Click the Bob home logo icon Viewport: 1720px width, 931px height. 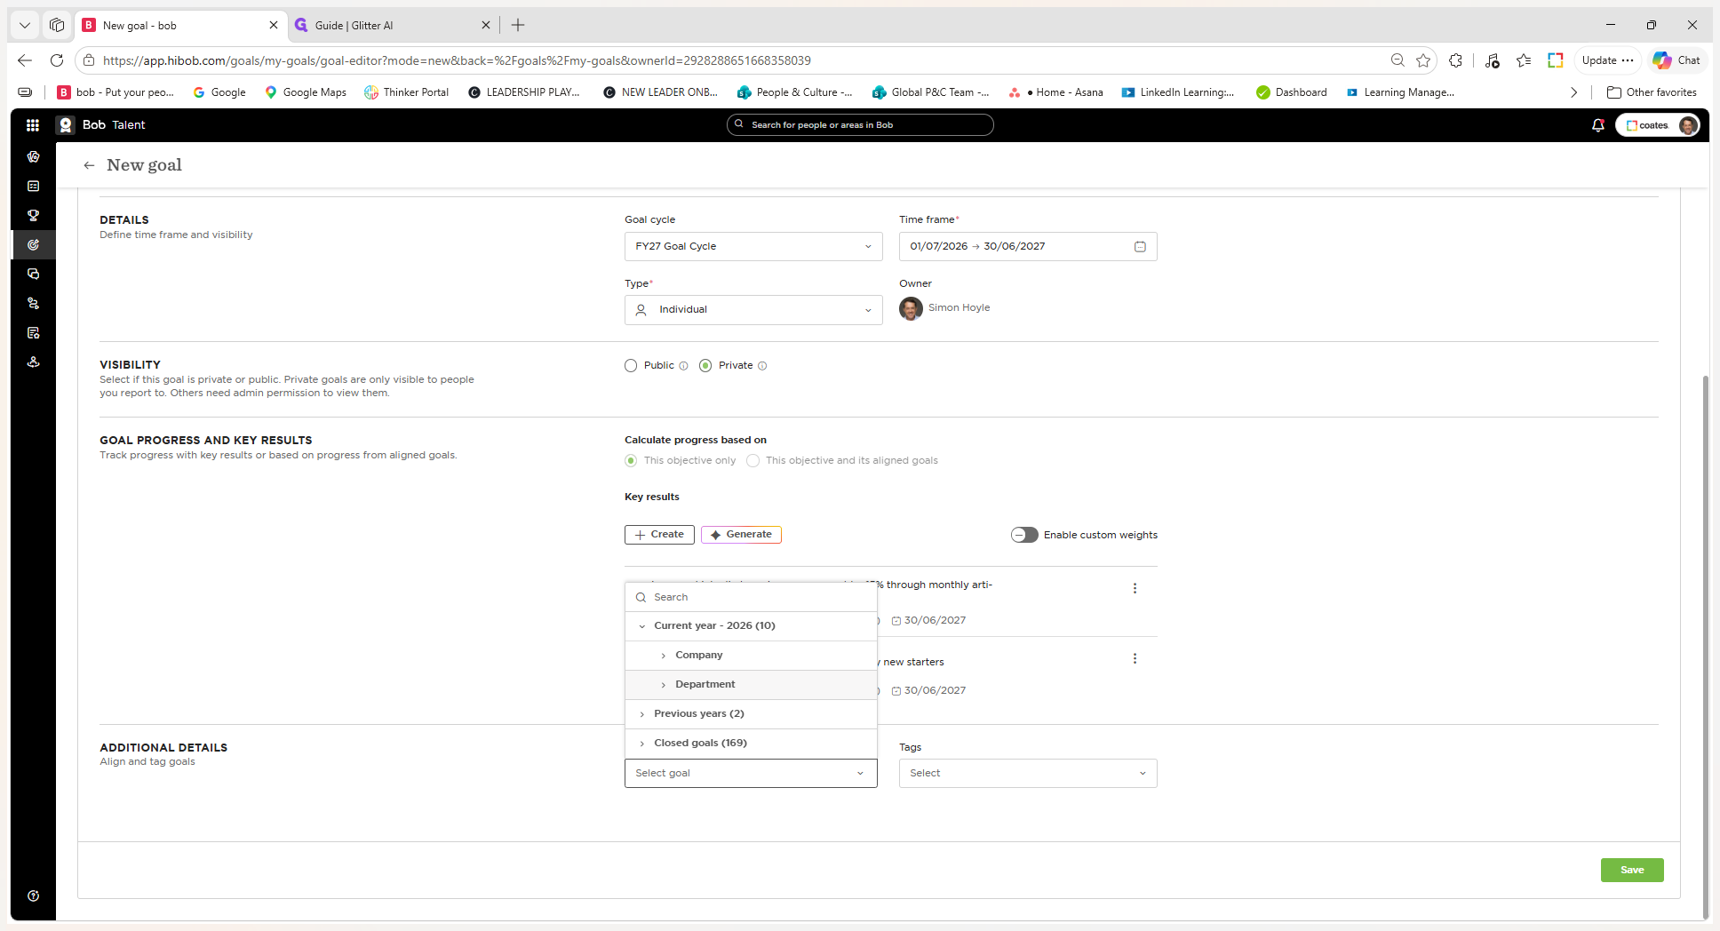(65, 125)
